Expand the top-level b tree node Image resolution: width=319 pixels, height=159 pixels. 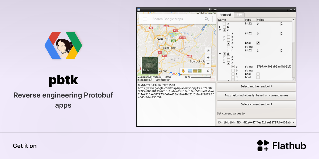pyautogui.click(x=220, y=27)
